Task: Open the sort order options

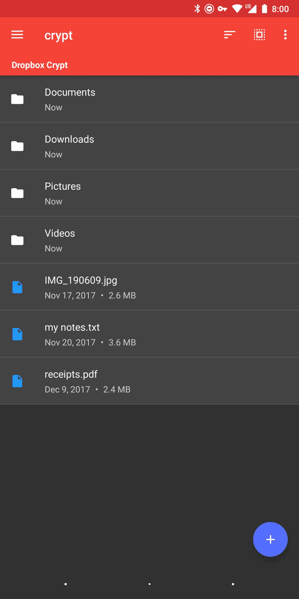Action: pos(230,35)
